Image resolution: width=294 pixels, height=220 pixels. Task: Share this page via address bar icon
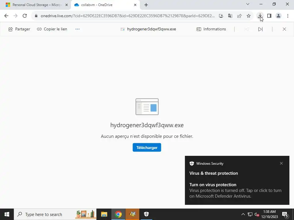(x=239, y=16)
